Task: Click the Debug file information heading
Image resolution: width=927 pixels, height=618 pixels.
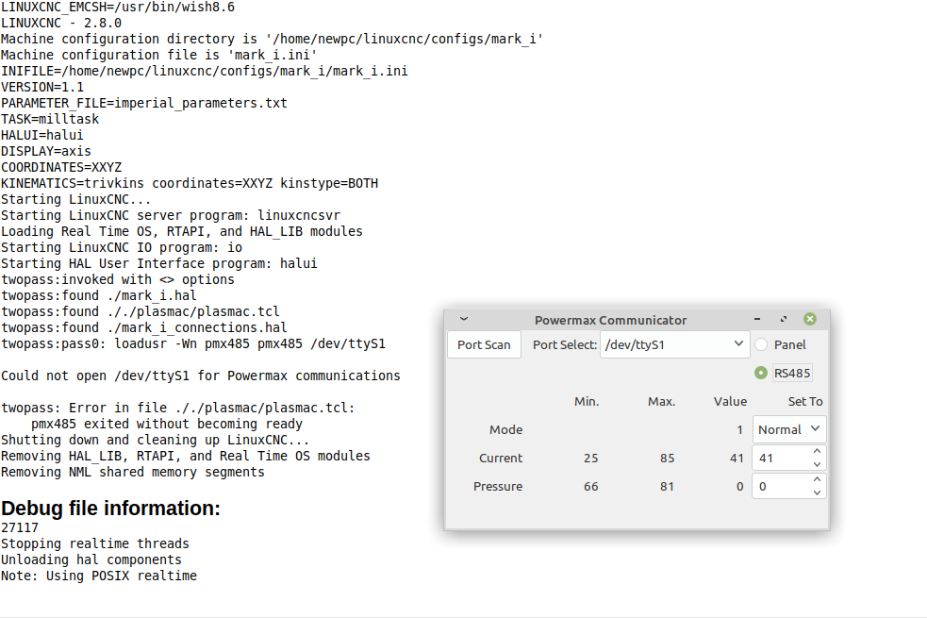Action: tap(110, 508)
